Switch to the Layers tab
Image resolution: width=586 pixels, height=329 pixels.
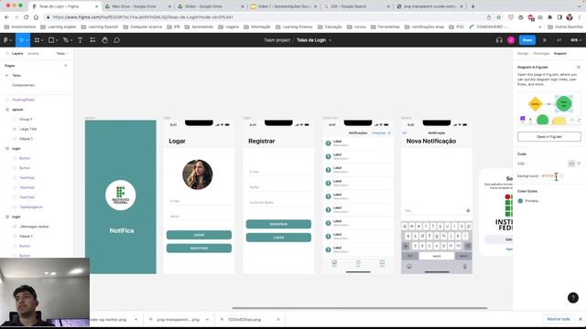[17, 53]
